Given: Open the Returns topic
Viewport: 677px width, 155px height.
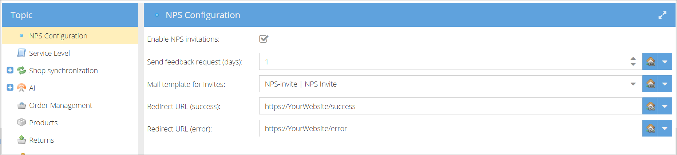Looking at the screenshot, I should tap(41, 140).
